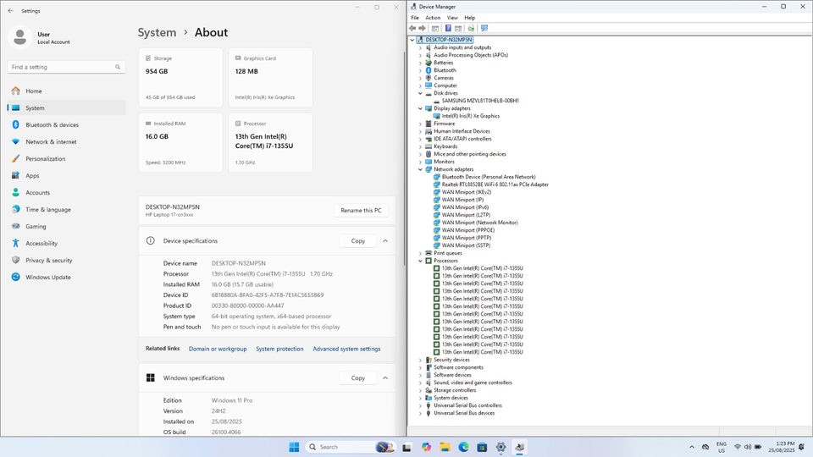Open Microsoft Edge from taskbar
Screen dimensions: 813x457
pos(463,447)
